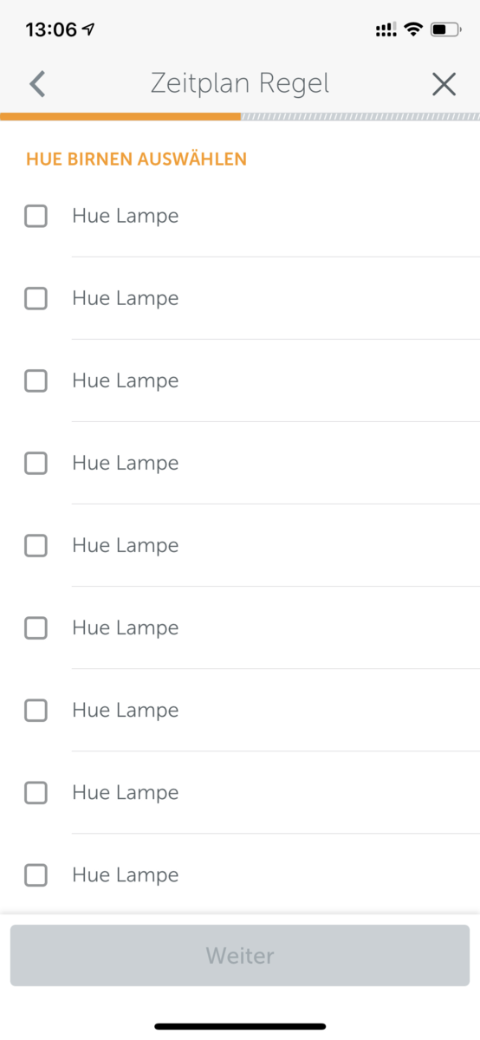Image resolution: width=480 pixels, height=1040 pixels.
Task: Close the Zeitplan Regel screen with X
Action: (444, 84)
